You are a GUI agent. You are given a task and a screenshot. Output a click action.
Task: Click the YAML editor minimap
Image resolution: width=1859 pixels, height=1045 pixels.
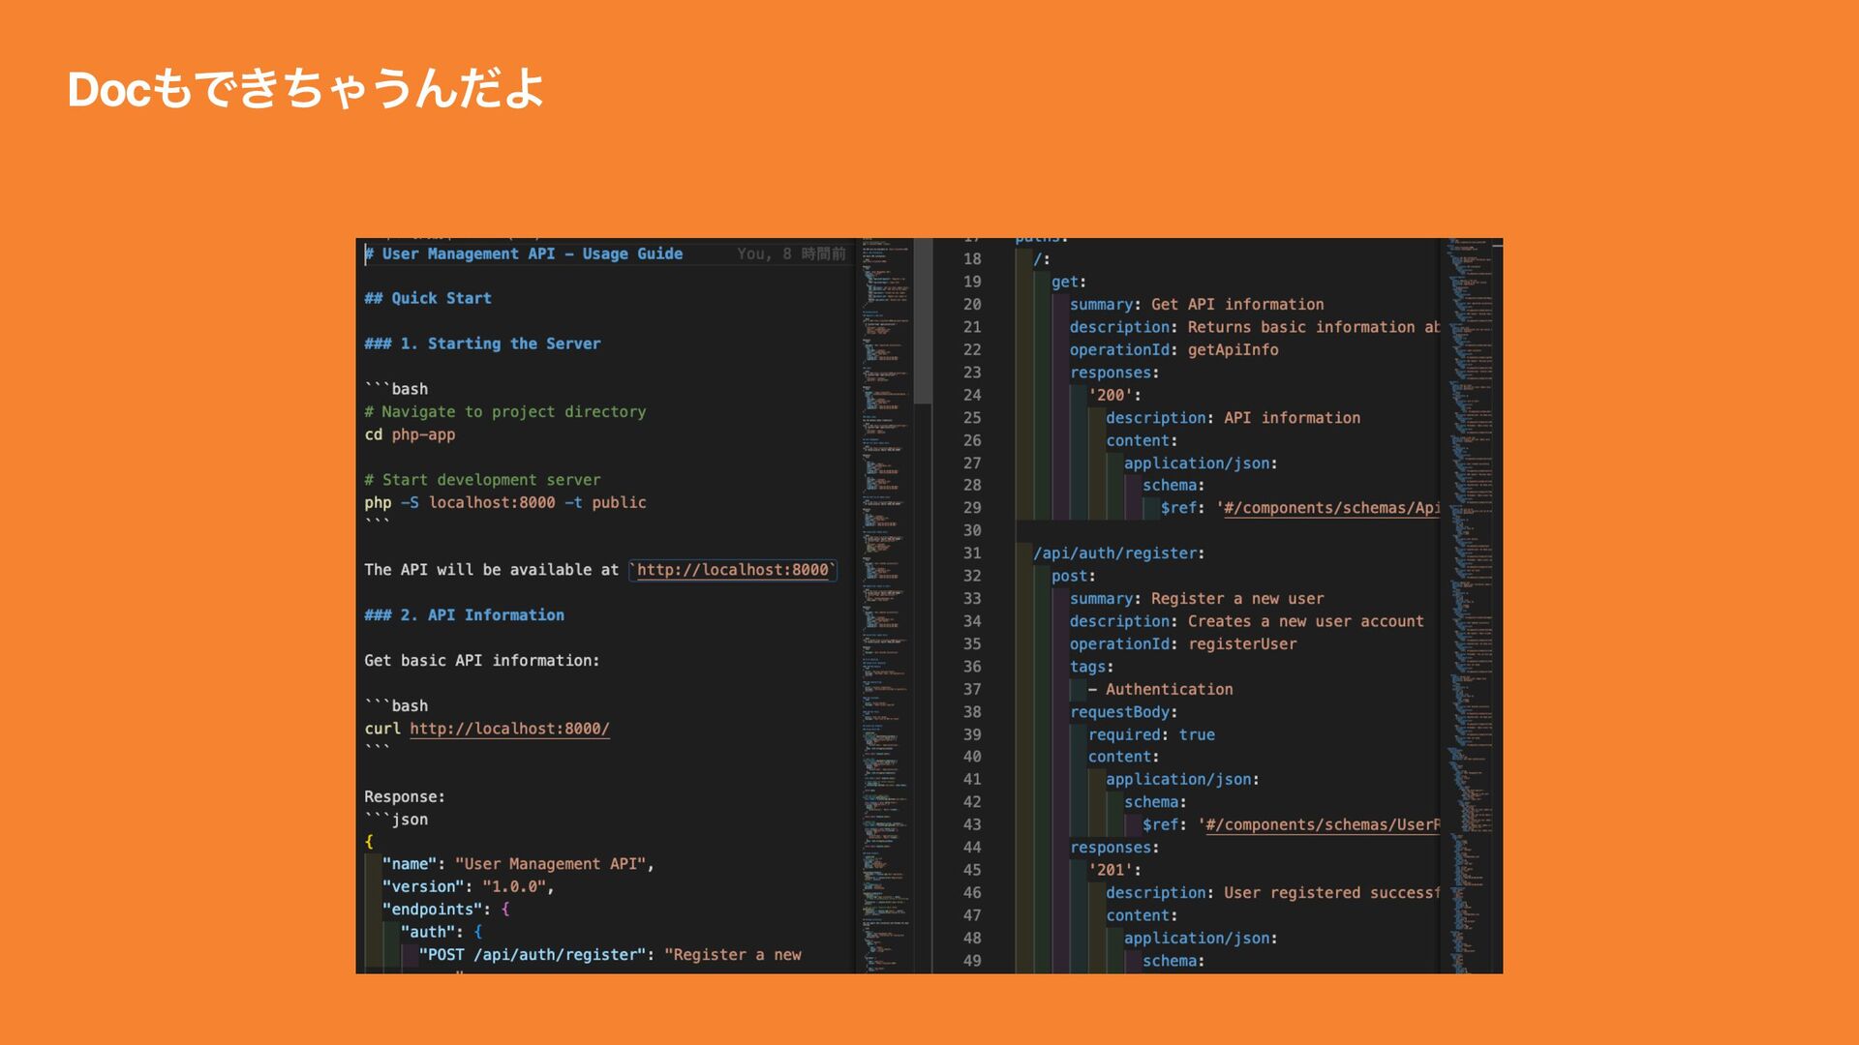1471,605
